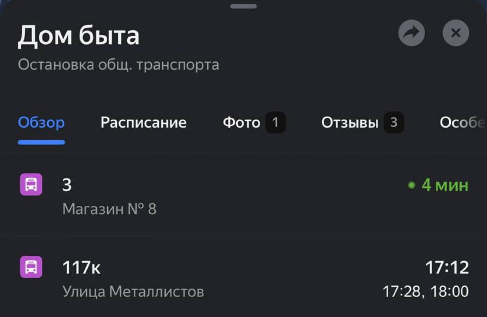Click the Остановка общ. транспорта subtitle
The height and width of the screenshot is (317, 487).
pyautogui.click(x=118, y=64)
